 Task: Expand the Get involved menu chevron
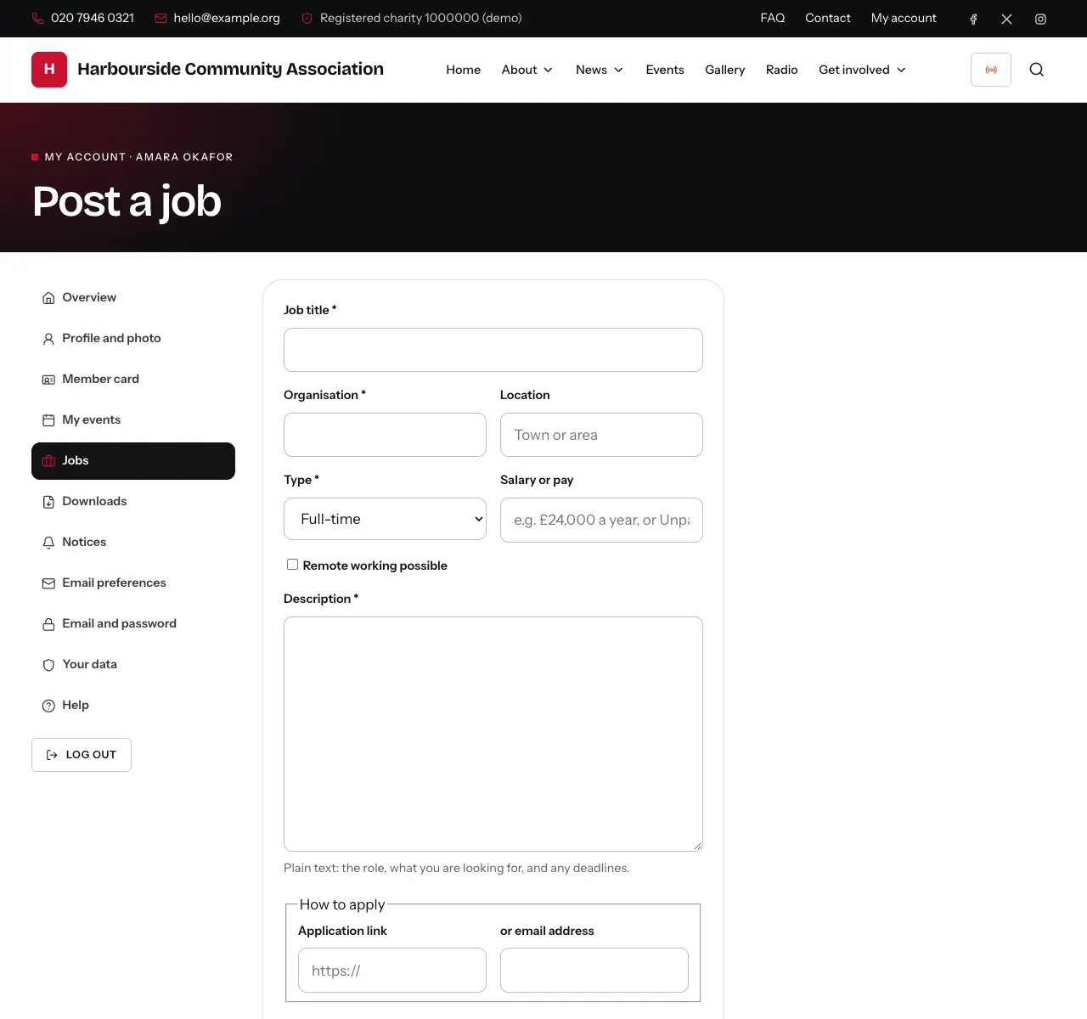902,70
